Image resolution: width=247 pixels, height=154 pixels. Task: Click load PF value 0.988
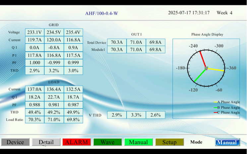(35, 105)
